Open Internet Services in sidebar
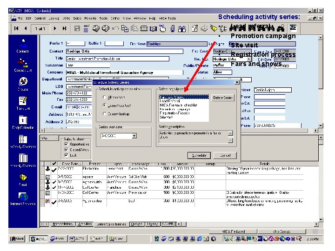This screenshot has height=251, width=335. 23,199
